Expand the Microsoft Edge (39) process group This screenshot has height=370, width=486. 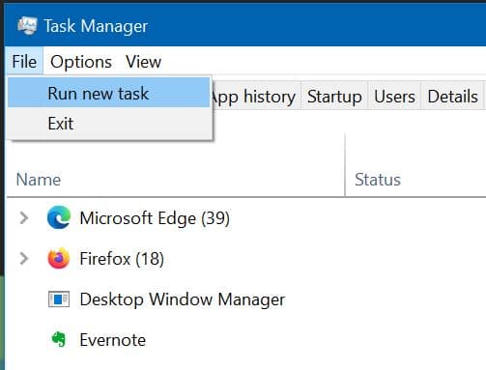pos(24,218)
